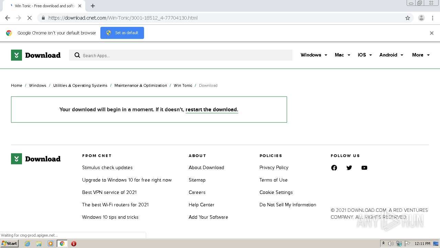Open Upgrade to Windows 10 for free link

coord(127,180)
